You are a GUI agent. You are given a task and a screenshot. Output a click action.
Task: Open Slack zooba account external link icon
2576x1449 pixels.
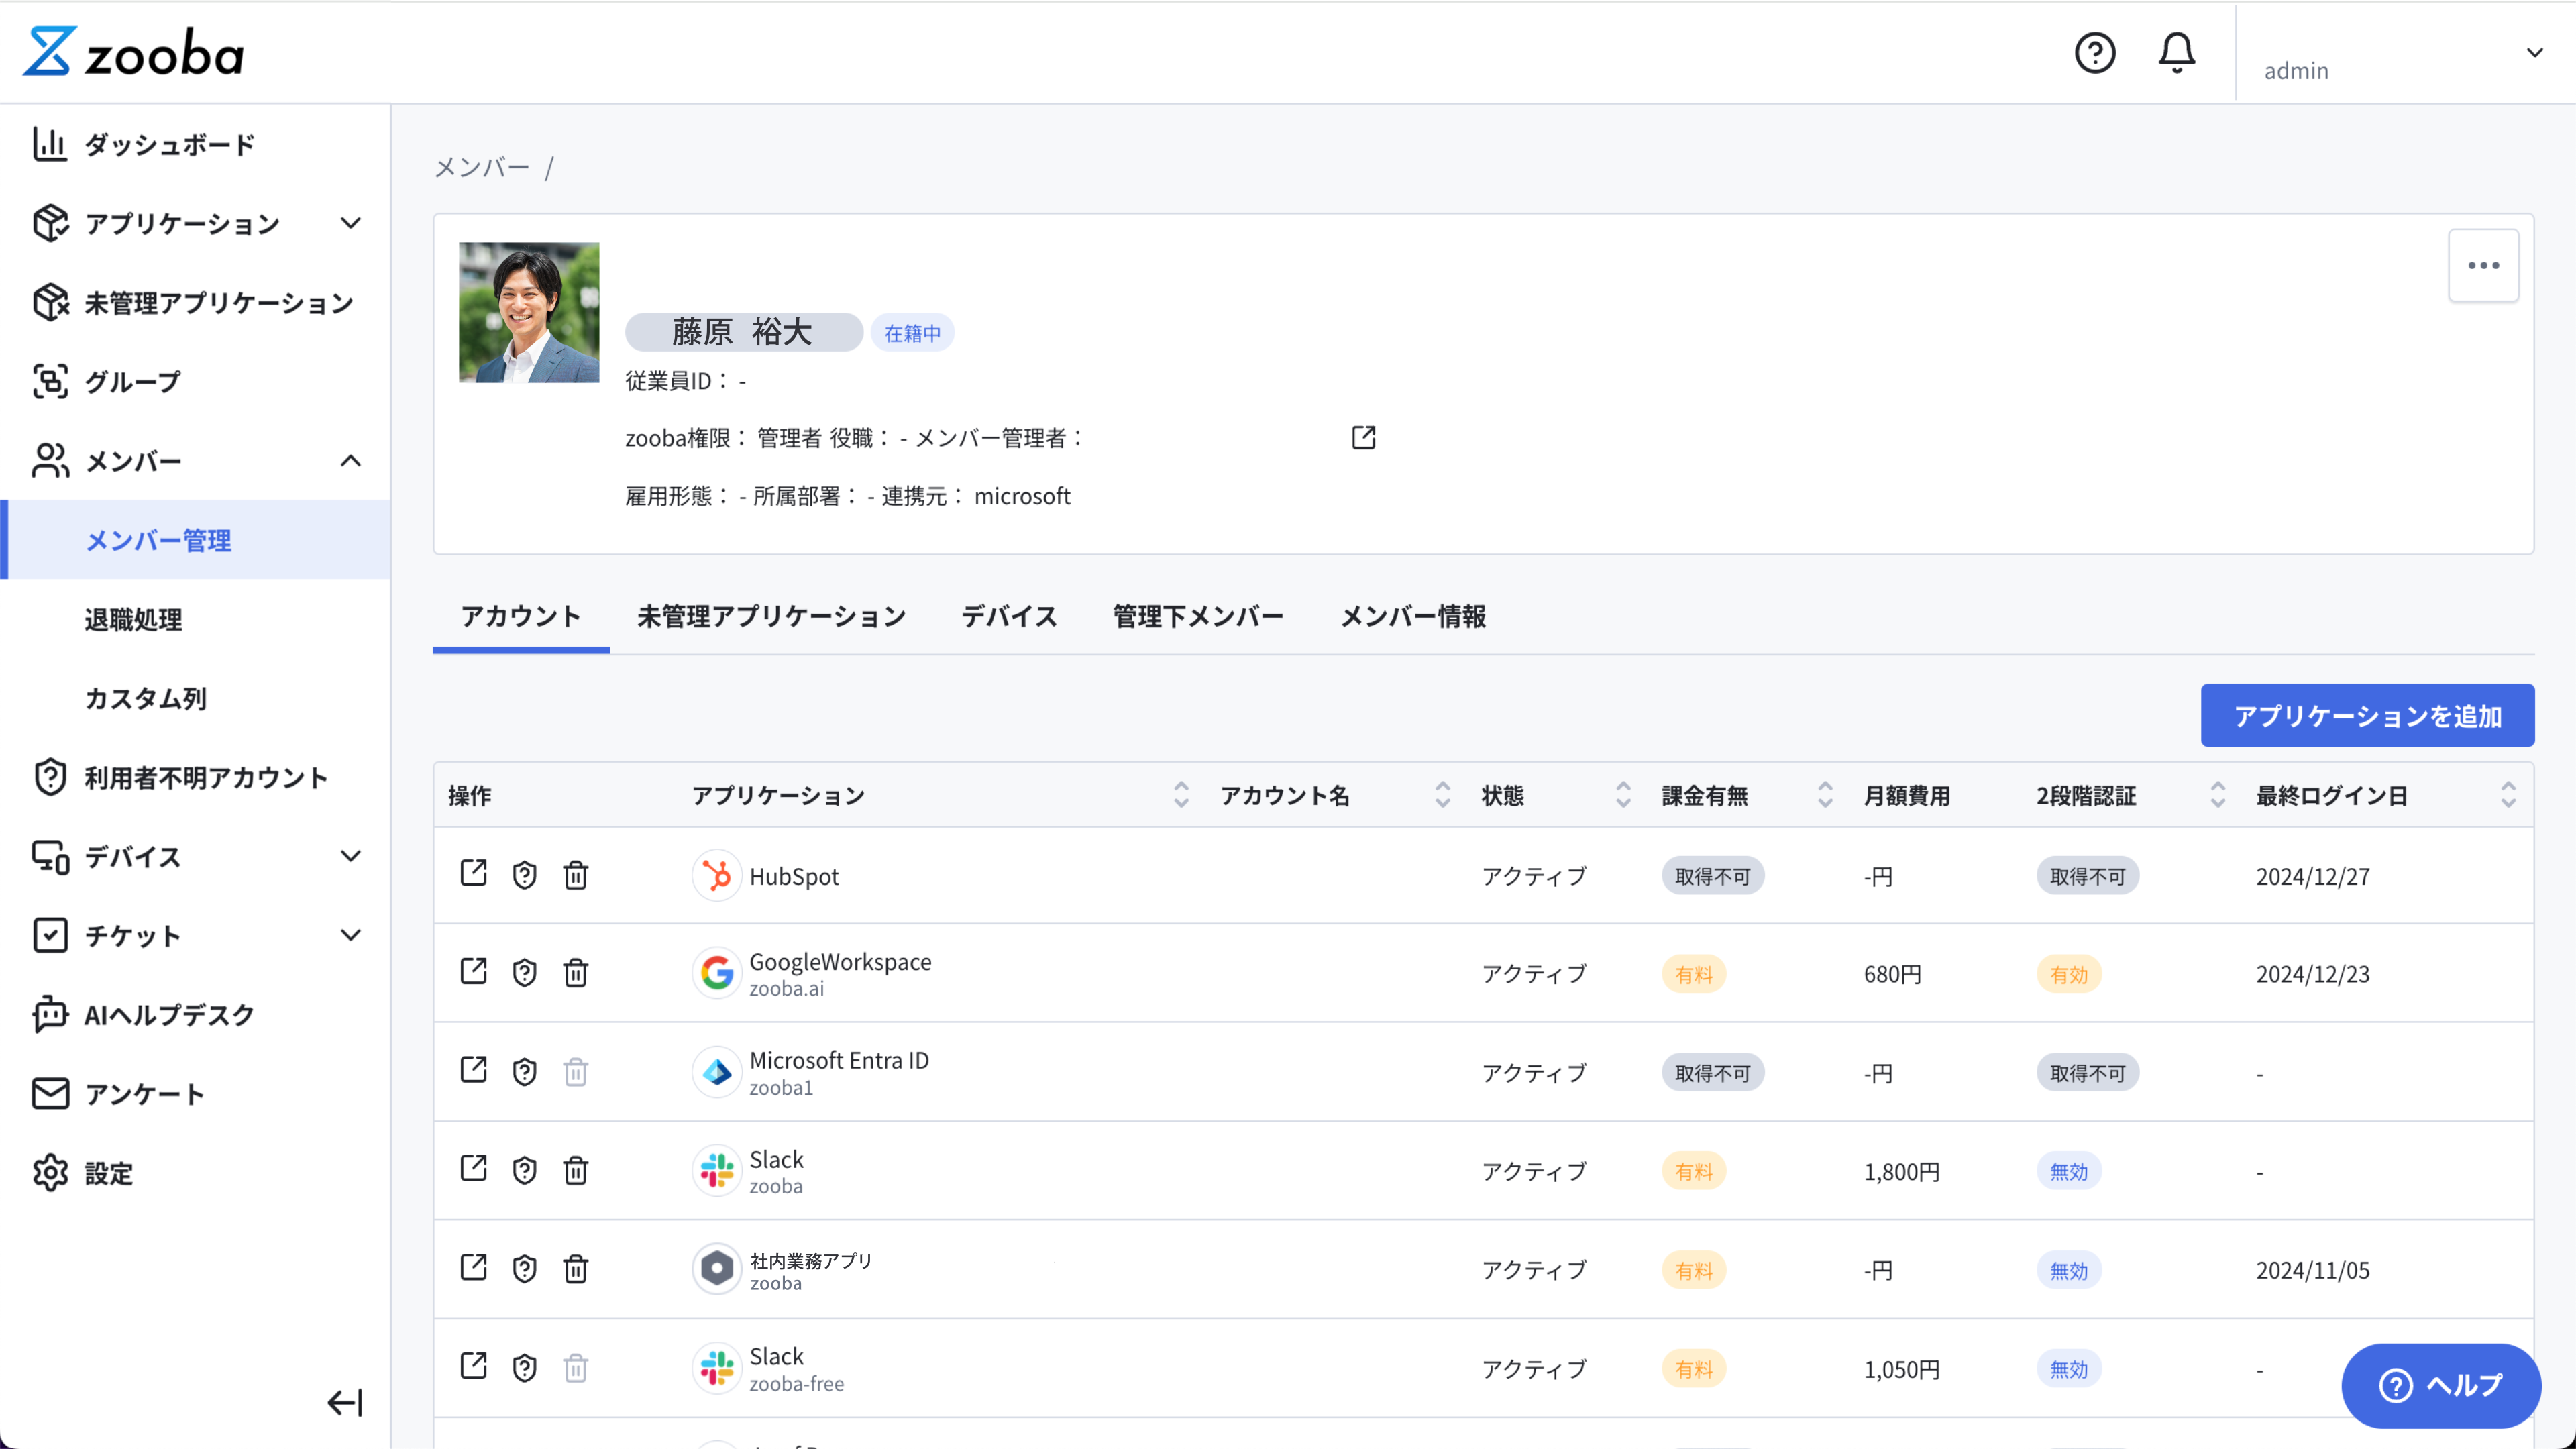pyautogui.click(x=473, y=1168)
